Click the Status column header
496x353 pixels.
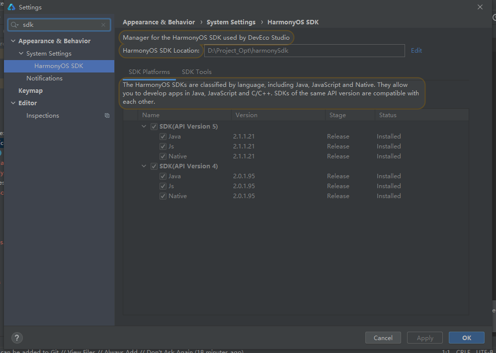tap(421, 115)
